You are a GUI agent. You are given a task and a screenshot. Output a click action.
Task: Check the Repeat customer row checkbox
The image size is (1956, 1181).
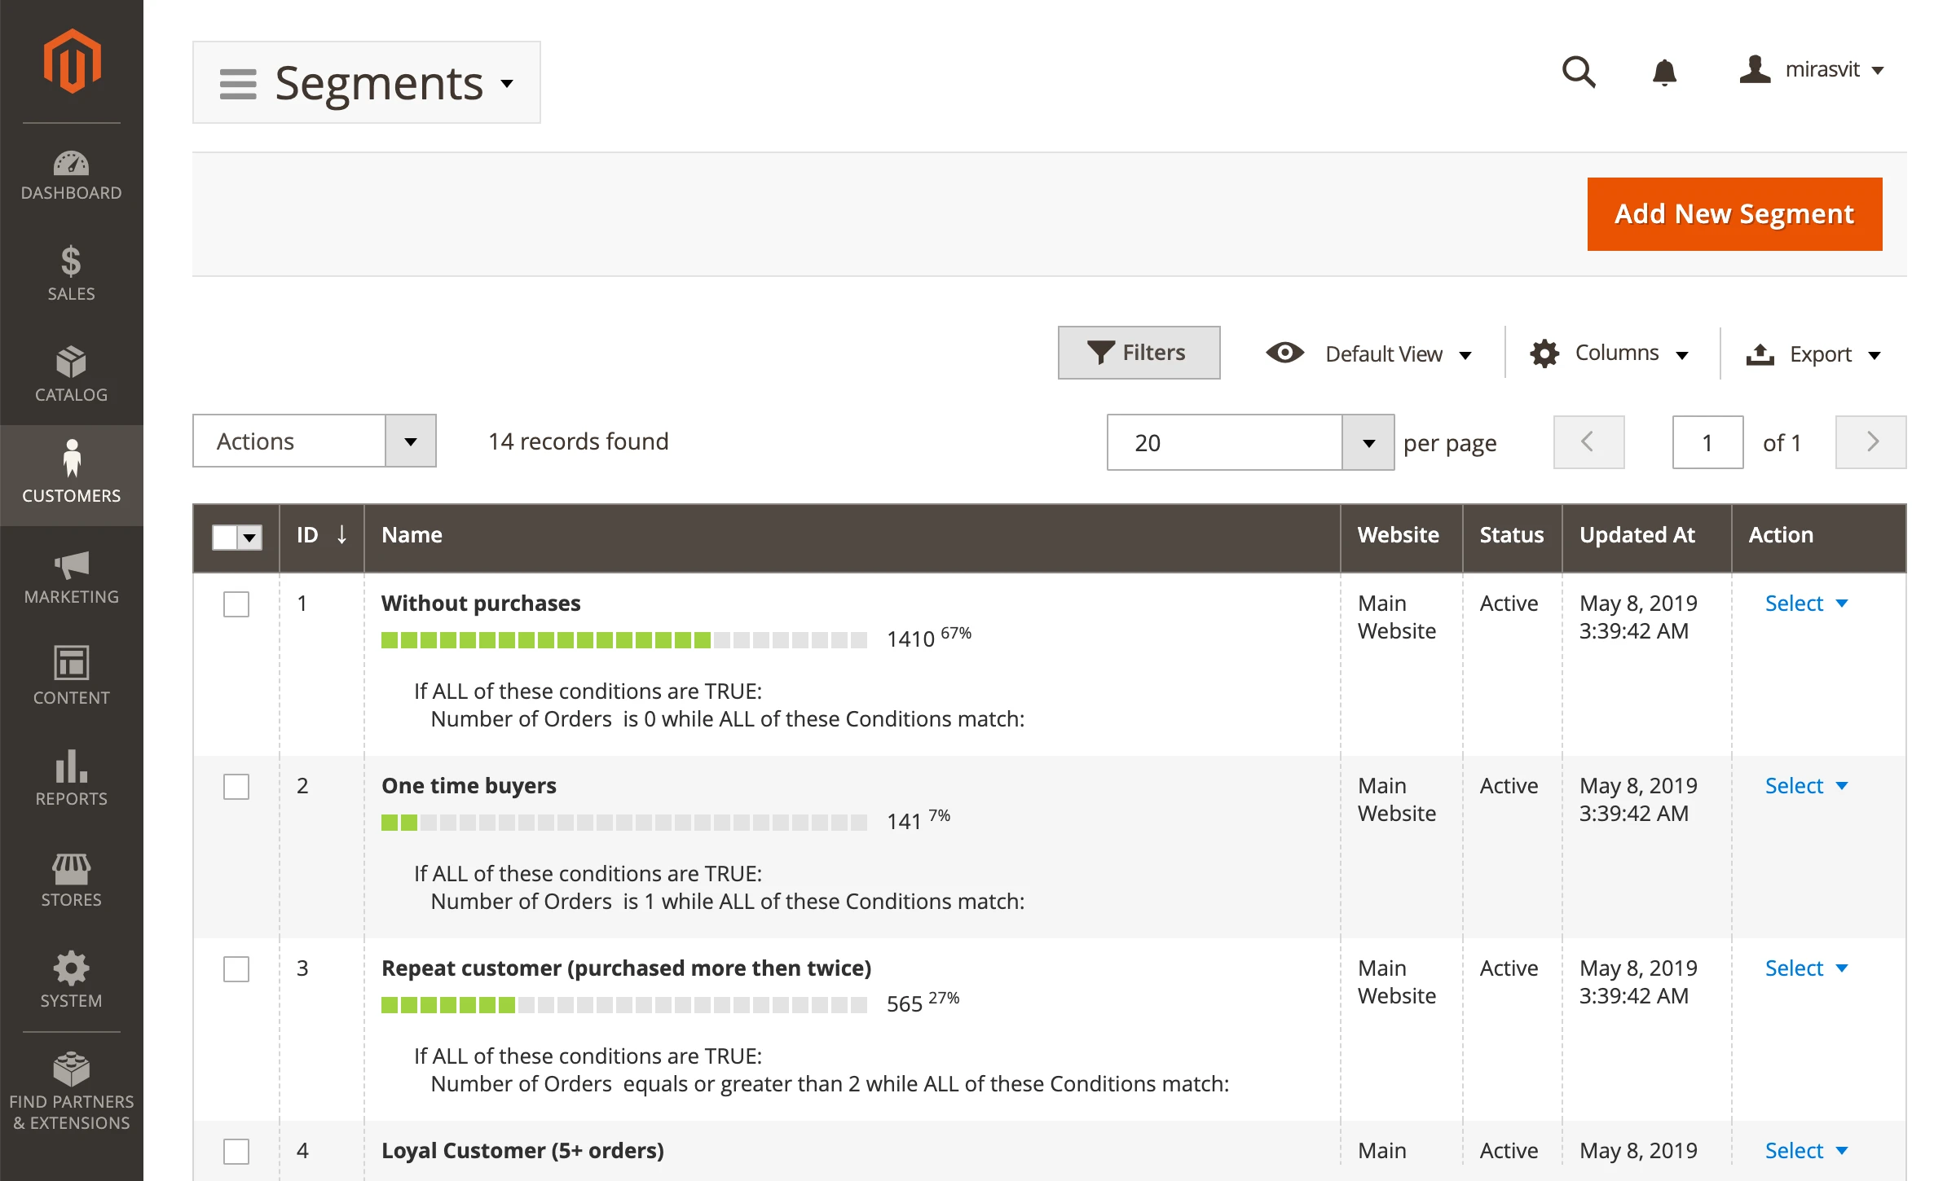pyautogui.click(x=236, y=969)
